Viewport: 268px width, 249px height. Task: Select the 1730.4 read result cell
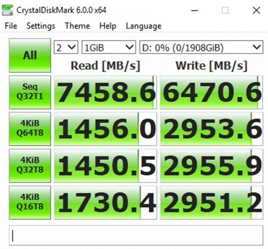[x=105, y=203]
